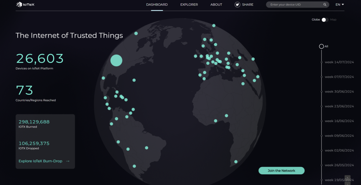Select the Globe view label
Viewport: 361px width, 185px height.
pos(316,20)
